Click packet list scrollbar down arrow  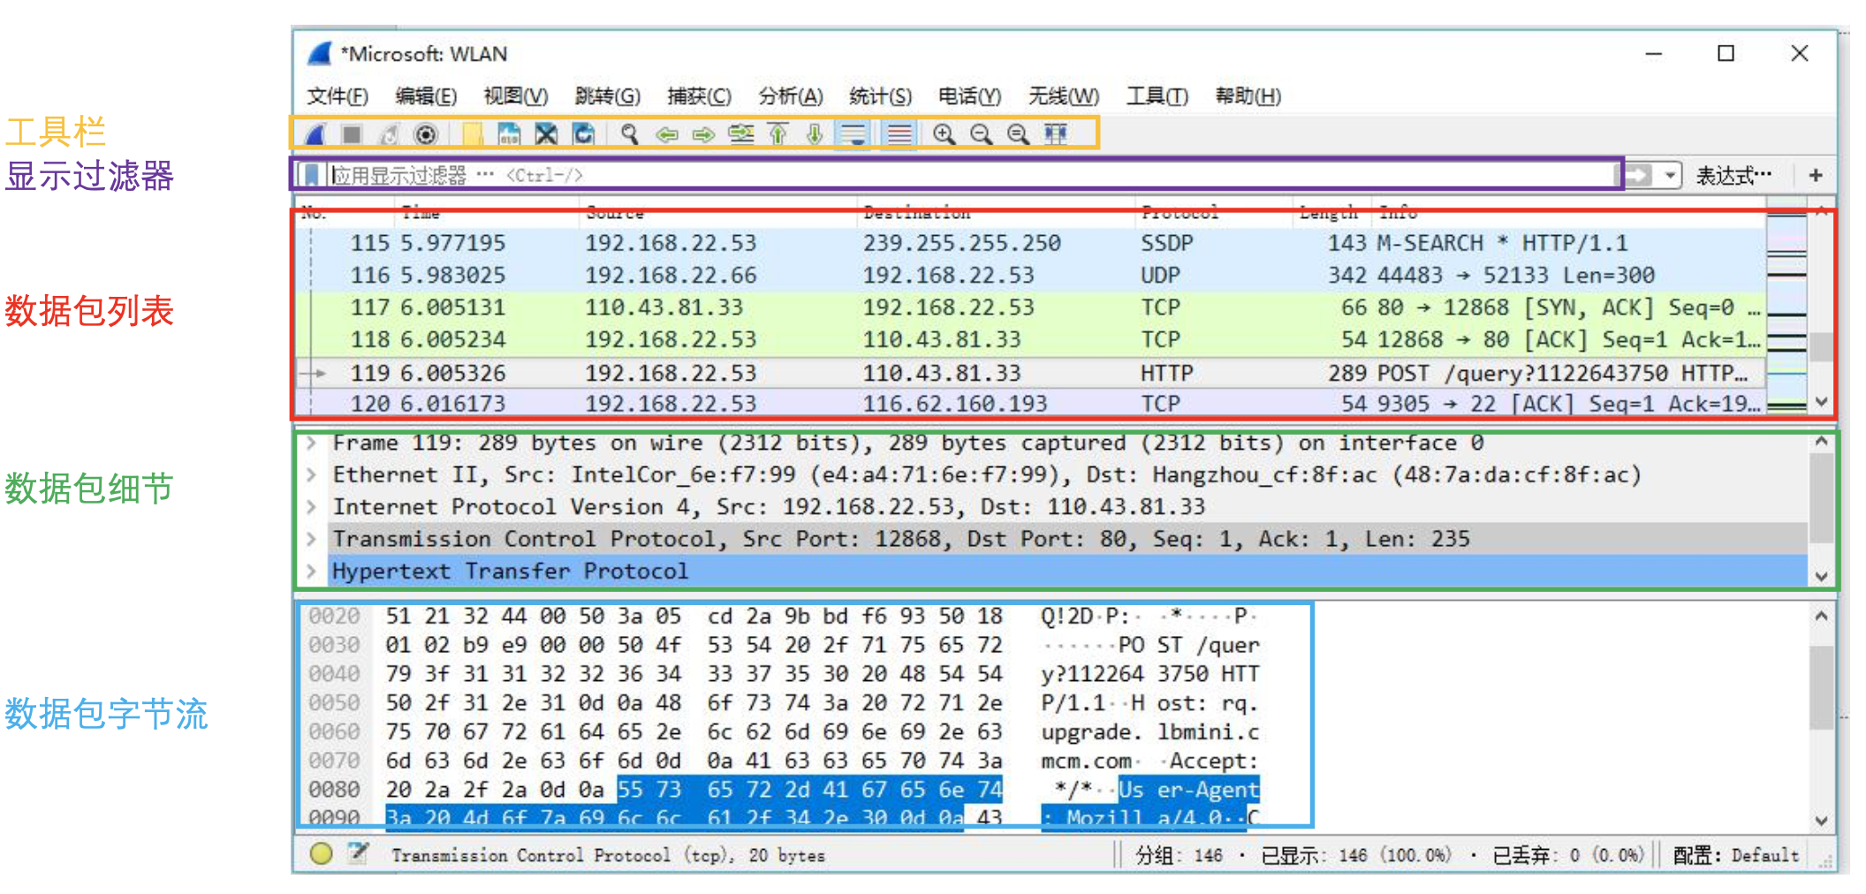(x=1821, y=402)
